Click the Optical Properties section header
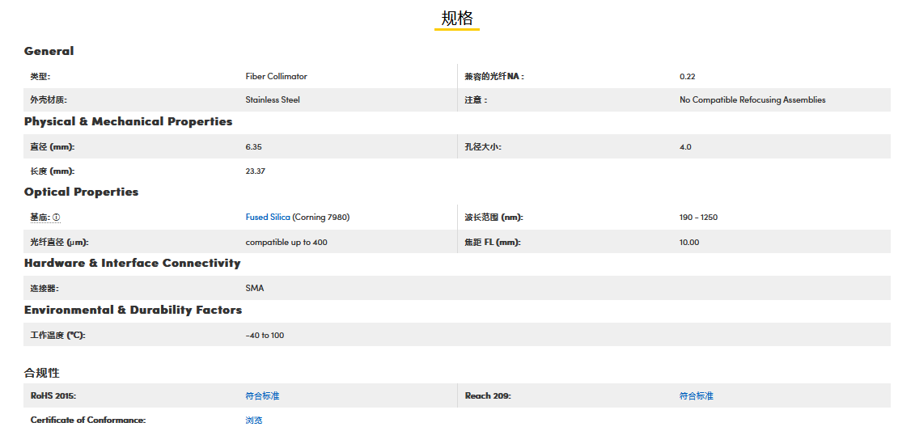 pyautogui.click(x=81, y=192)
